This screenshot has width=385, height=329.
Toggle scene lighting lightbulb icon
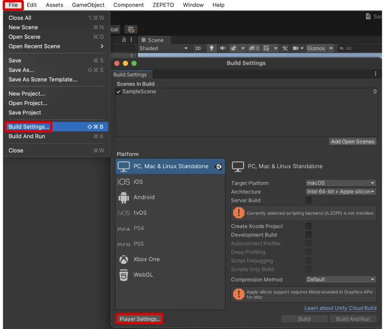pos(211,48)
